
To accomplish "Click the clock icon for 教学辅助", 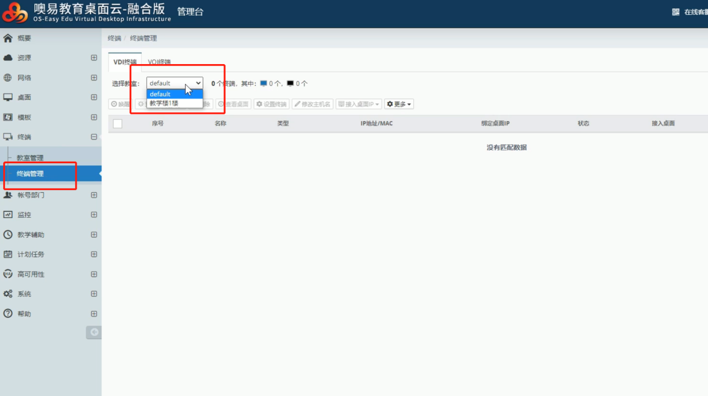I will pos(8,234).
